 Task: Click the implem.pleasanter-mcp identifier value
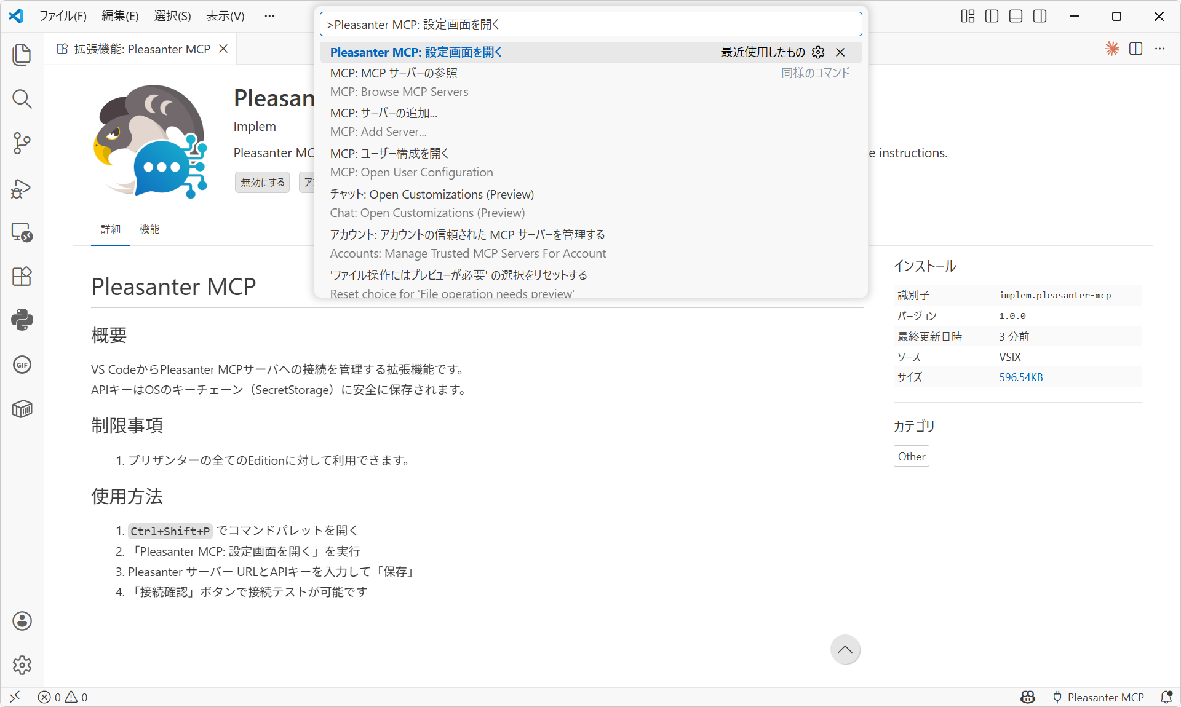(x=1055, y=295)
